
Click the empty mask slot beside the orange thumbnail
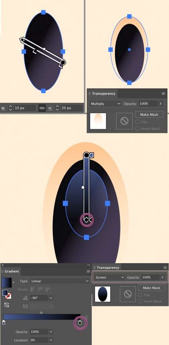(x=124, y=121)
